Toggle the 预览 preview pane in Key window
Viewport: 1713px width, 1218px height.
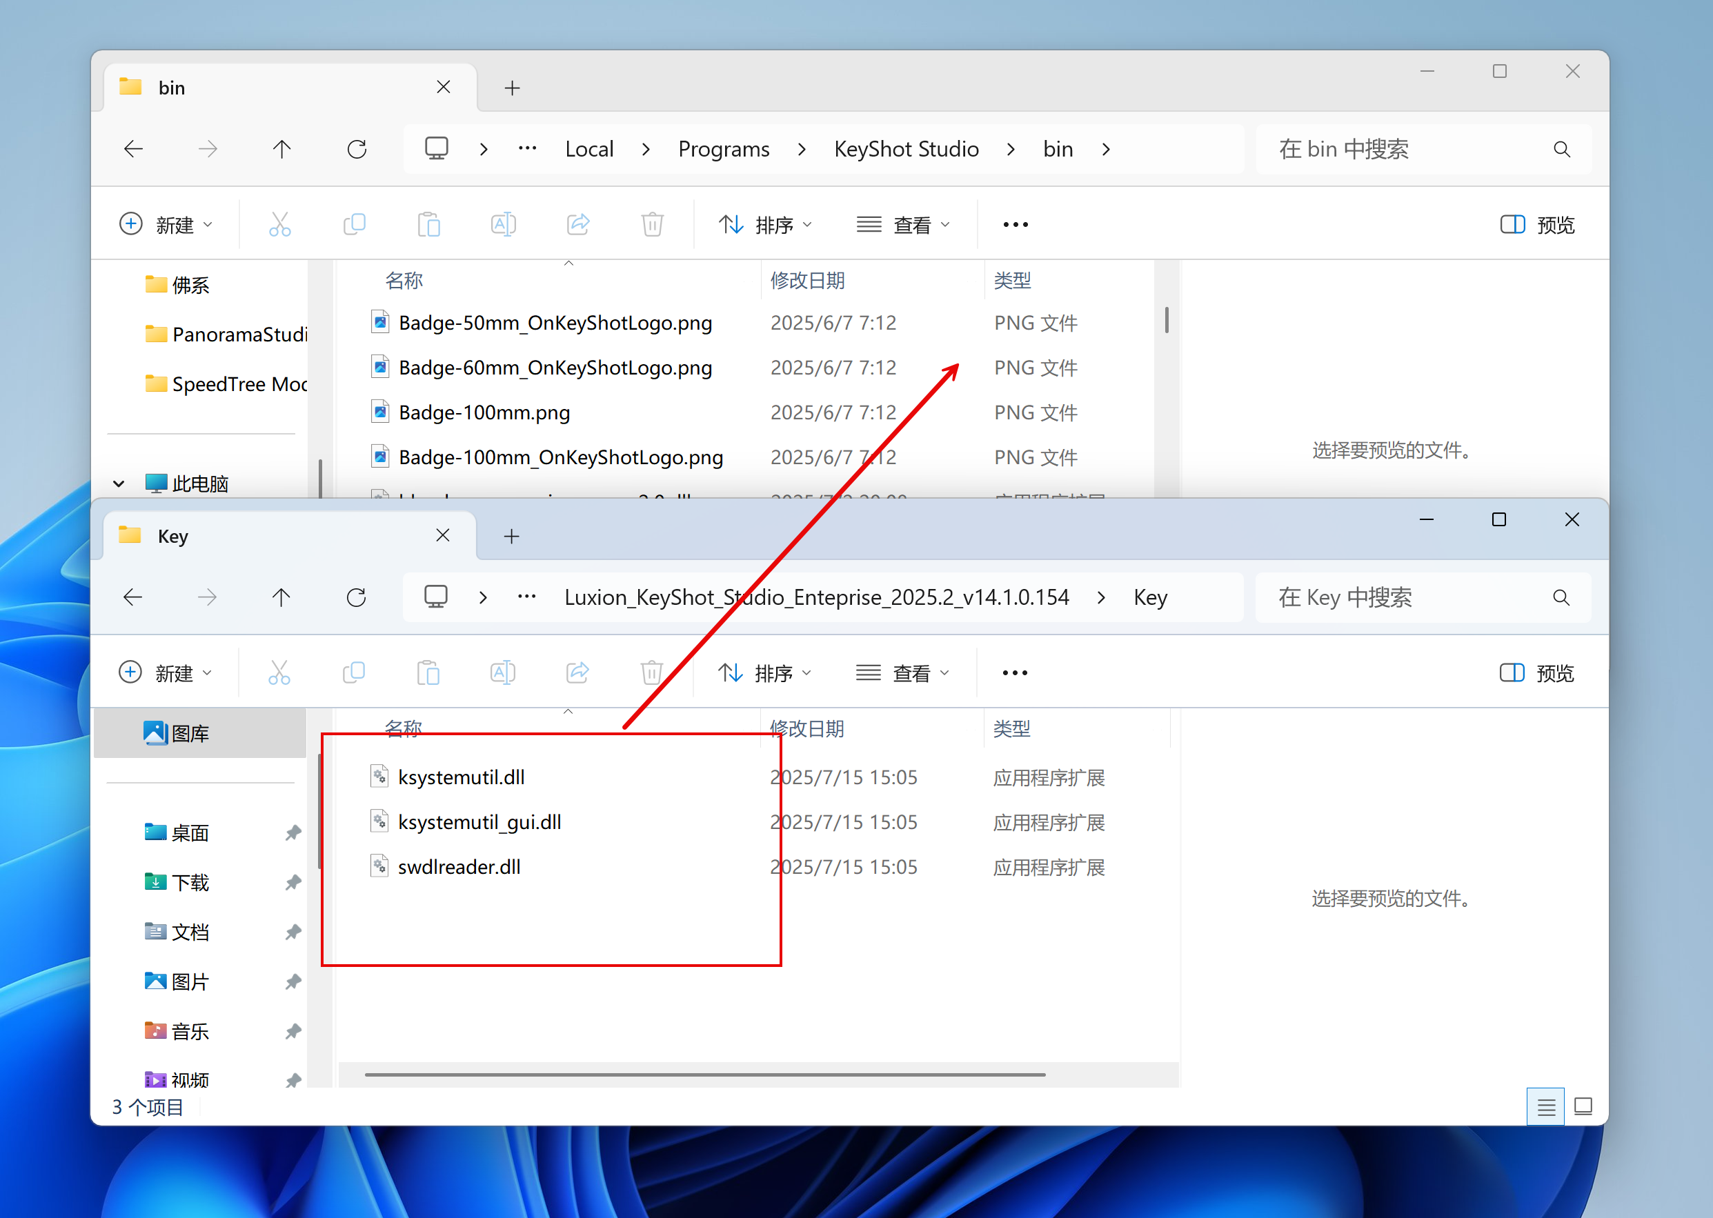pyautogui.click(x=1536, y=672)
